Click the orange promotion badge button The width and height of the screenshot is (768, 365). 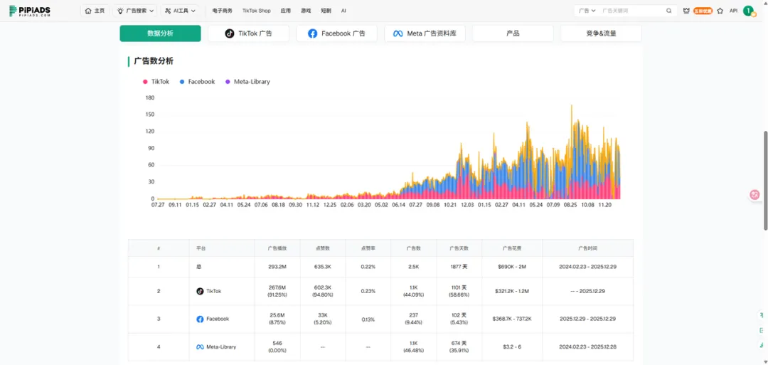coord(703,11)
